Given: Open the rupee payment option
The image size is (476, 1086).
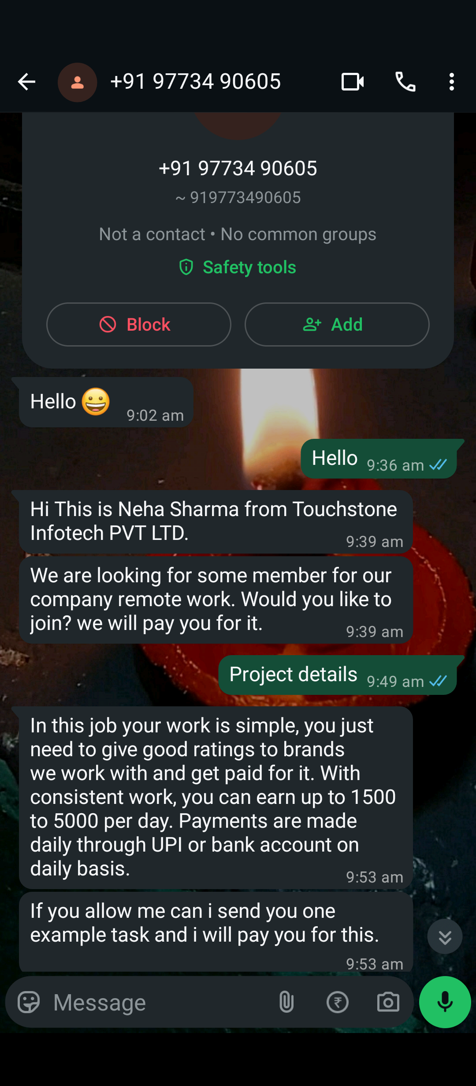Looking at the screenshot, I should (338, 1002).
